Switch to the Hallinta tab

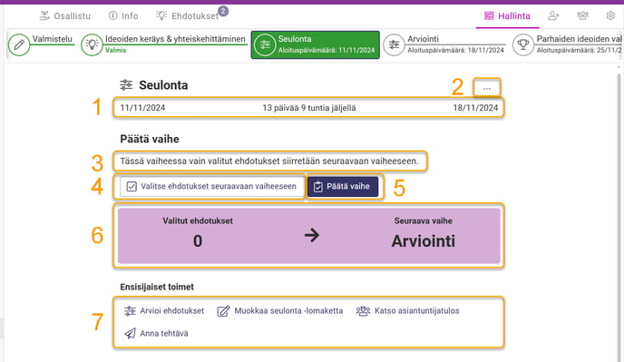pos(507,16)
